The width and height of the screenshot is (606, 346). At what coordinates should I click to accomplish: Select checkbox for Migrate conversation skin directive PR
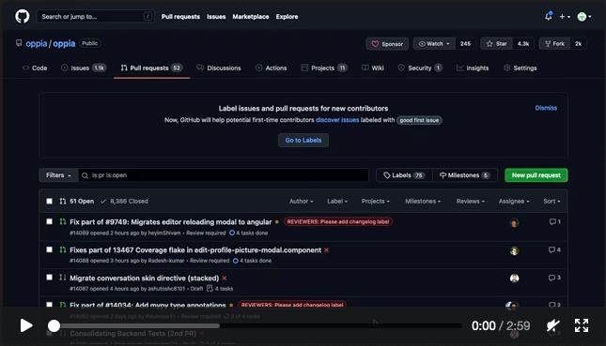[49, 278]
